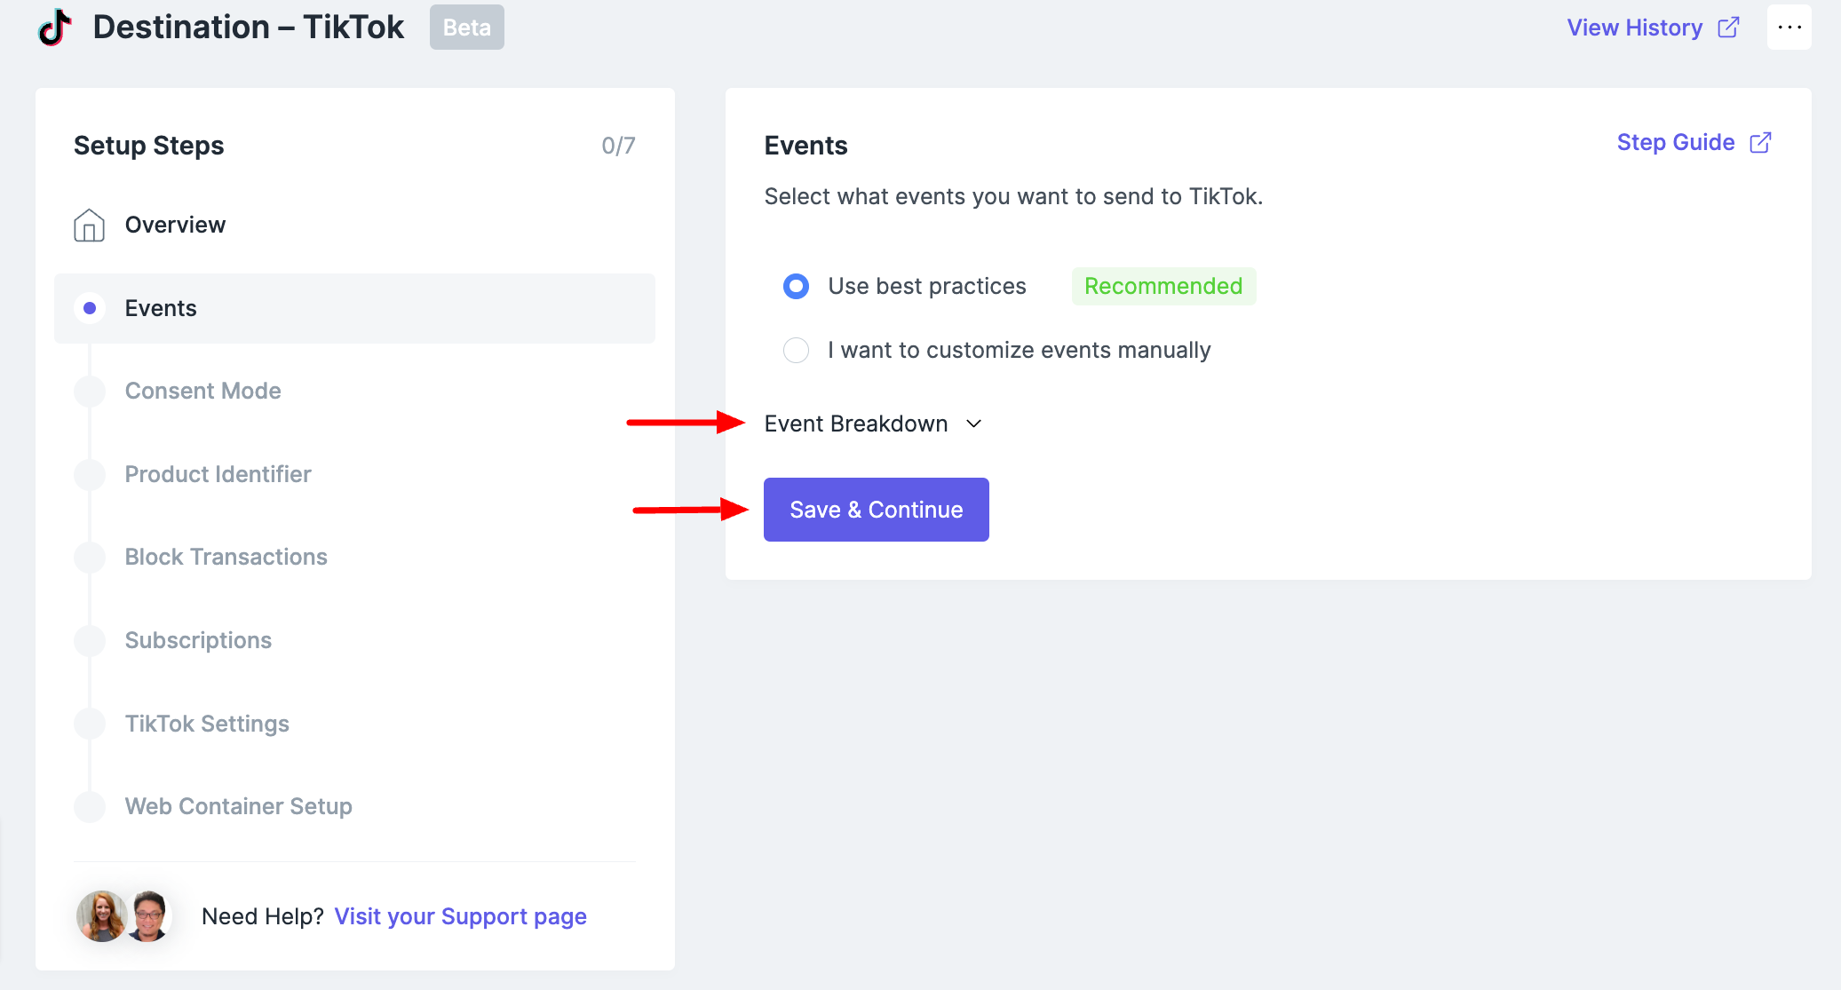The image size is (1841, 990).
Task: Click the Recommended badge
Action: point(1163,286)
